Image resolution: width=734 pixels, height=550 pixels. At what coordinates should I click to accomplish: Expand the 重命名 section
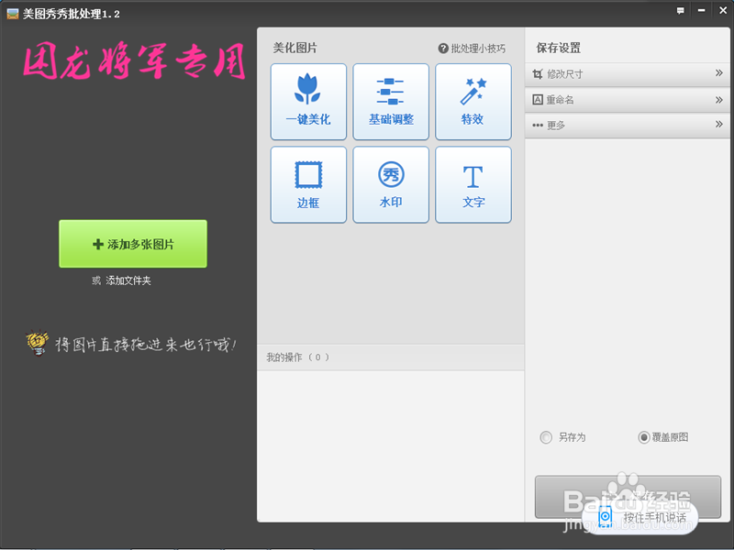628,100
